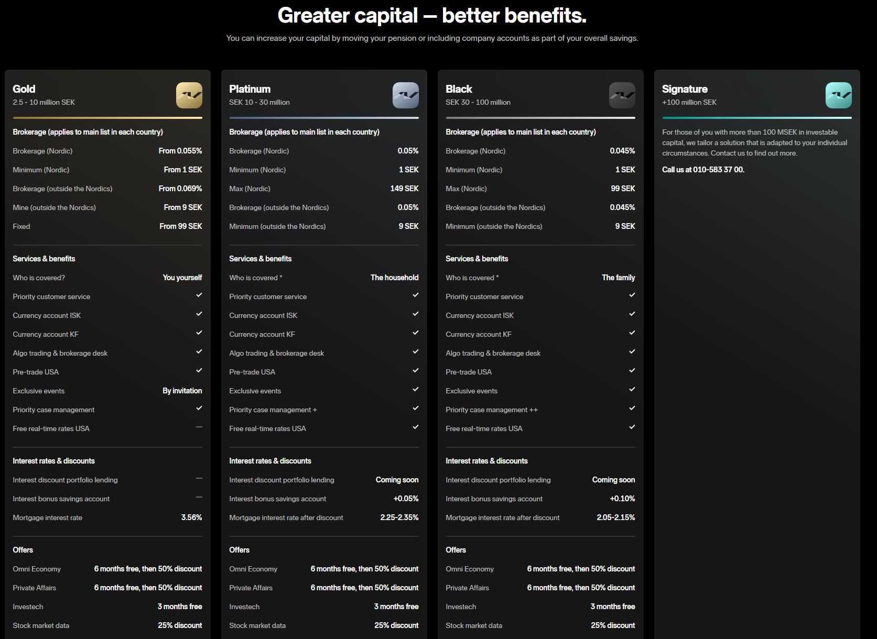Click Platinum 'Interest rates & discounts' heading
Screen dimensions: 877x639
click(270, 461)
